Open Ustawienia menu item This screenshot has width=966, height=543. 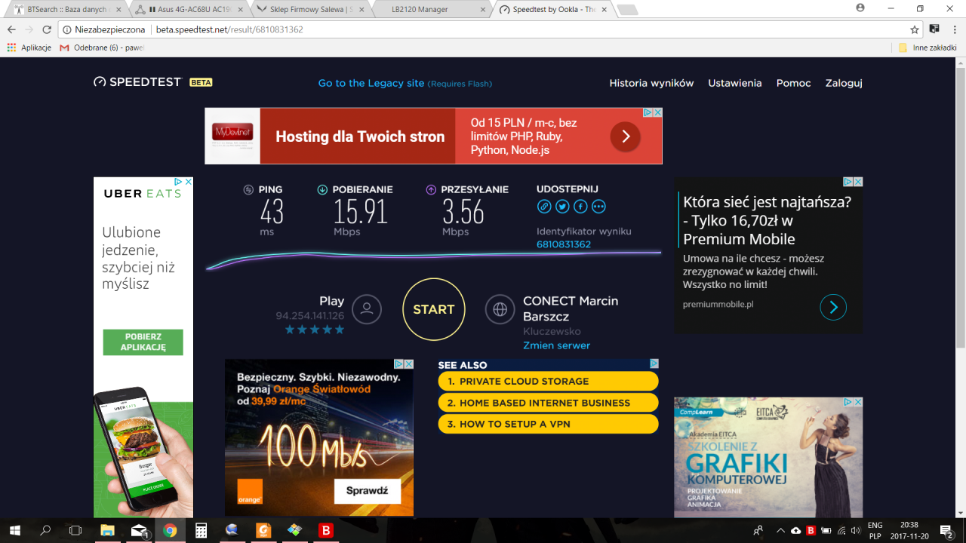point(735,83)
